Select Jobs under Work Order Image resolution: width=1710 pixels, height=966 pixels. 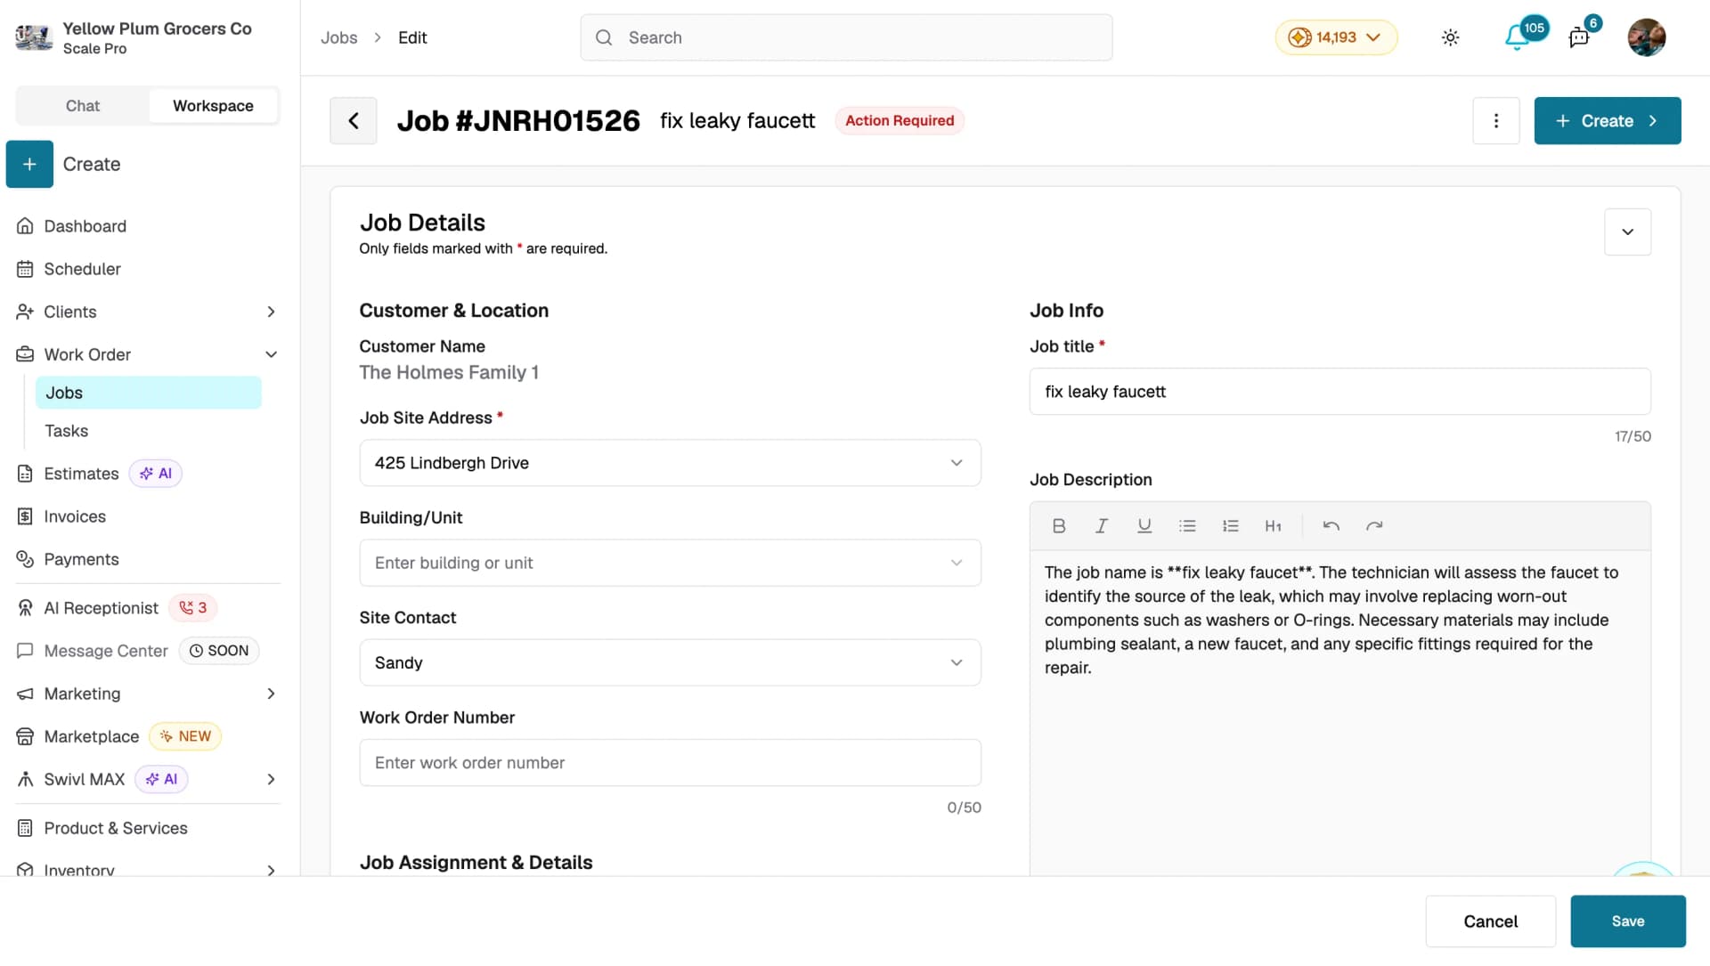tap(148, 394)
